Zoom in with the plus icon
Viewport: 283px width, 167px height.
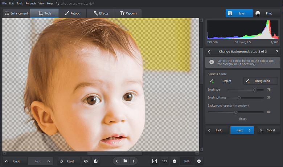199,161
